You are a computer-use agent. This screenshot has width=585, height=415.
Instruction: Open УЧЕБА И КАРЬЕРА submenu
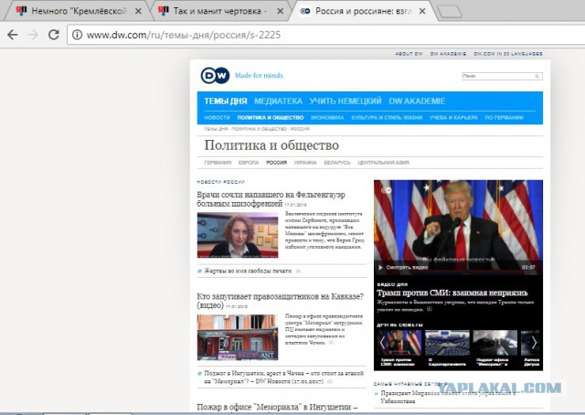tap(453, 118)
